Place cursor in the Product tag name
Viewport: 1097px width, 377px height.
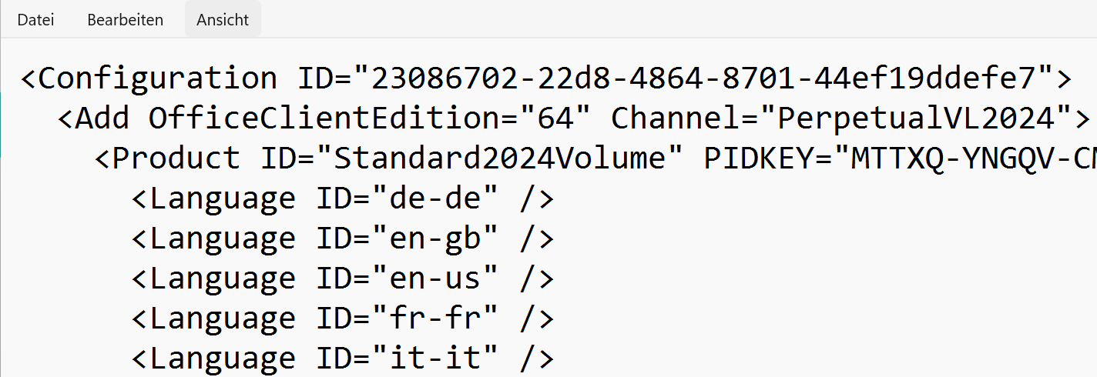coord(176,158)
